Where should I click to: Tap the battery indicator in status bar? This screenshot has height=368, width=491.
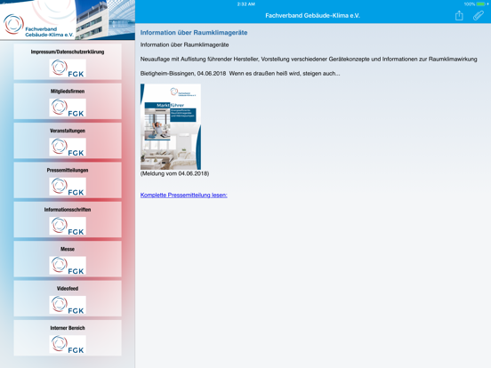coord(481,4)
